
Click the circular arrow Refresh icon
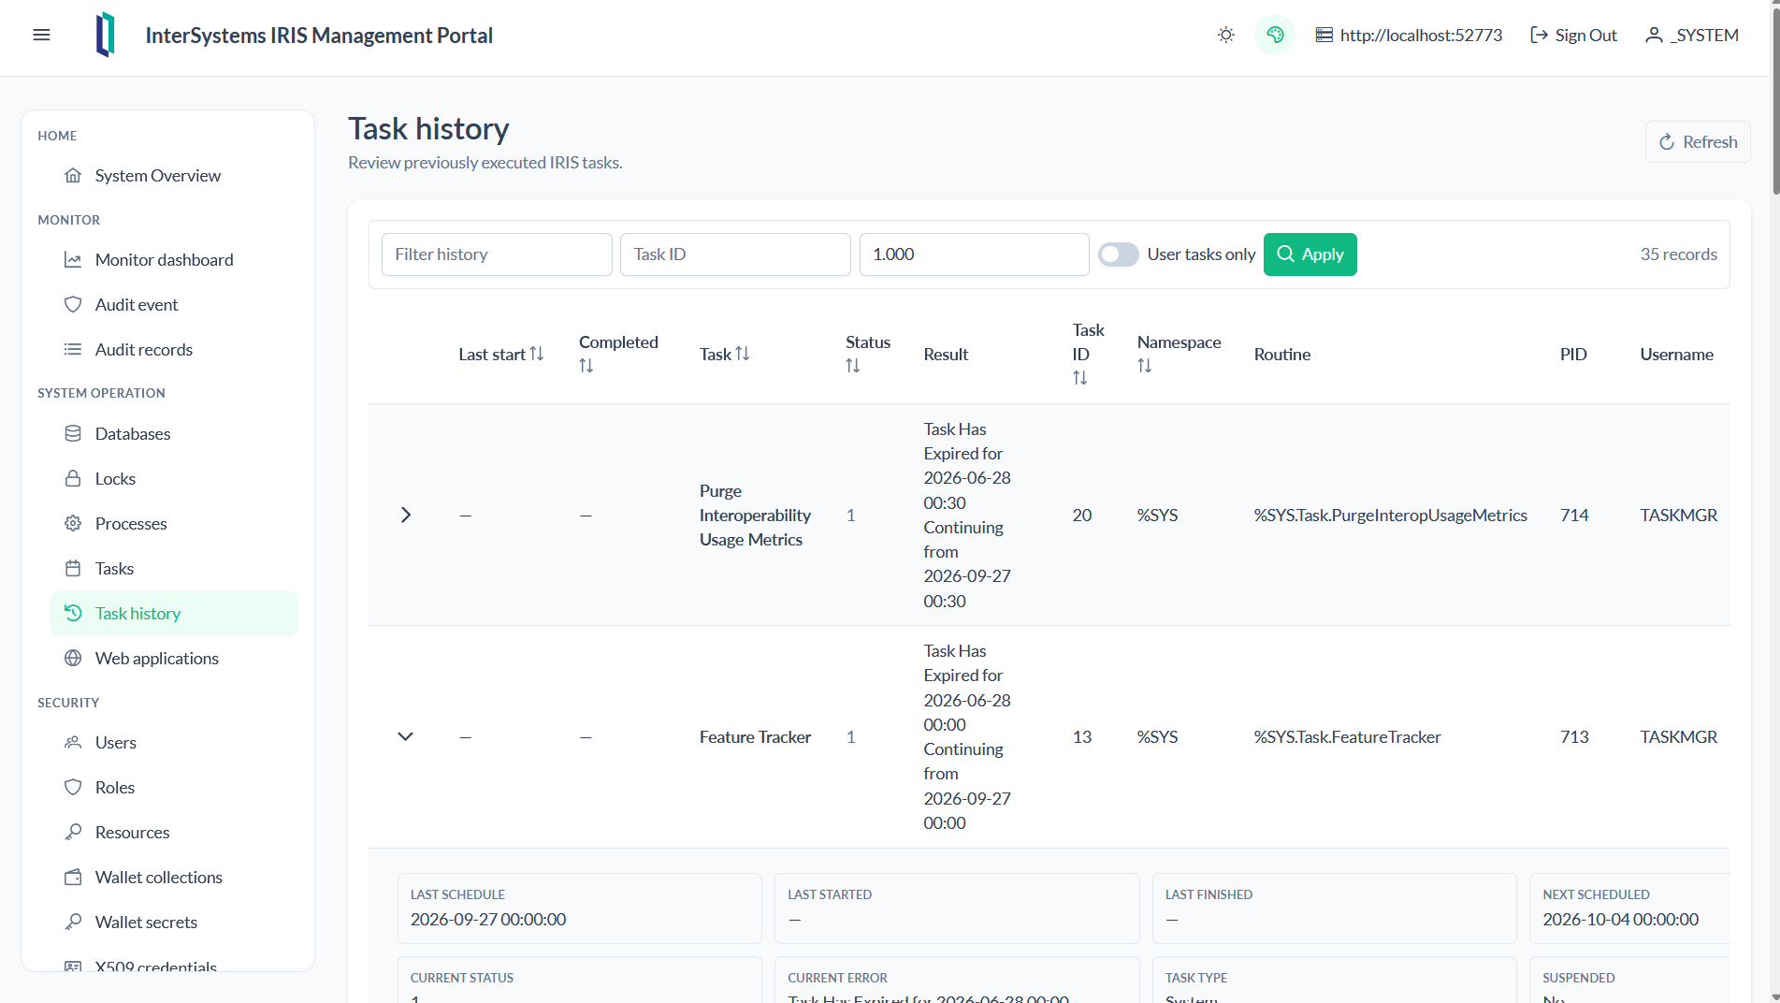pyautogui.click(x=1667, y=142)
